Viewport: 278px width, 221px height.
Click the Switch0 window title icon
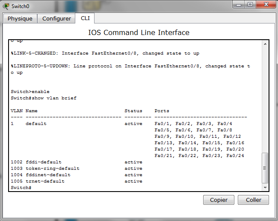[x=6, y=6]
